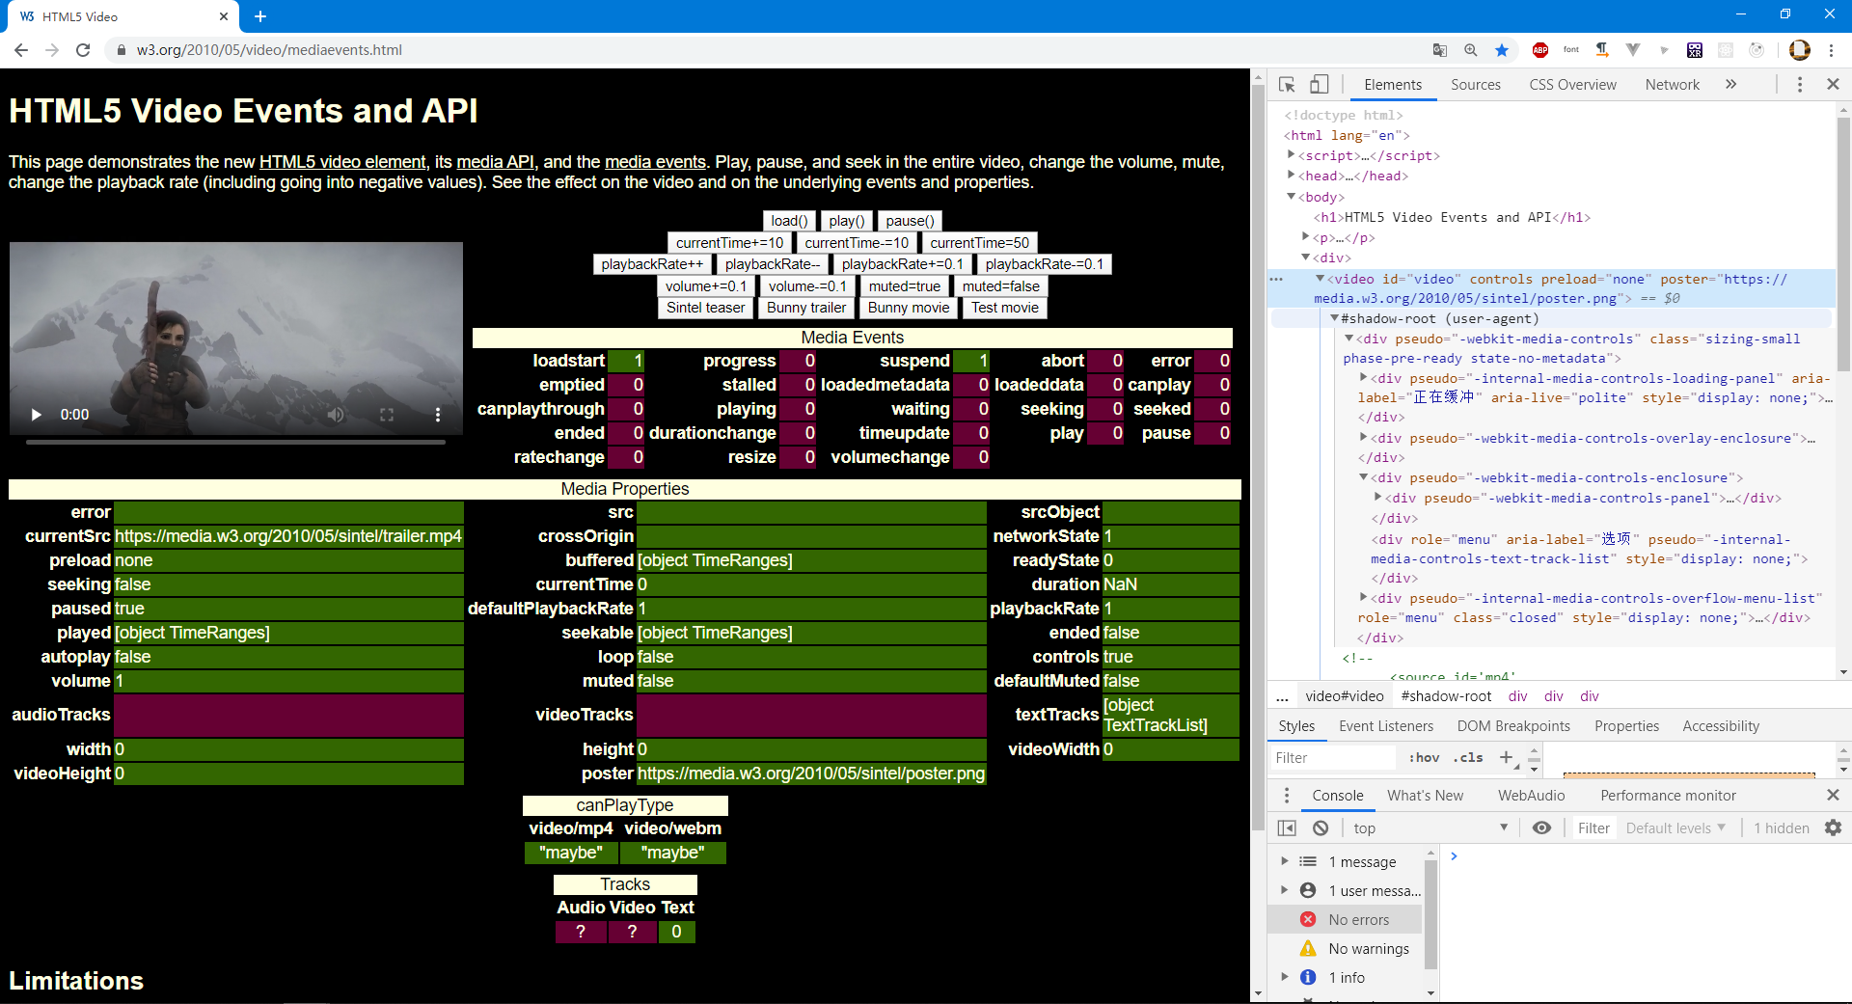Toggle :hov element state pseudo-classes
The width and height of the screenshot is (1852, 1004).
pyautogui.click(x=1424, y=758)
